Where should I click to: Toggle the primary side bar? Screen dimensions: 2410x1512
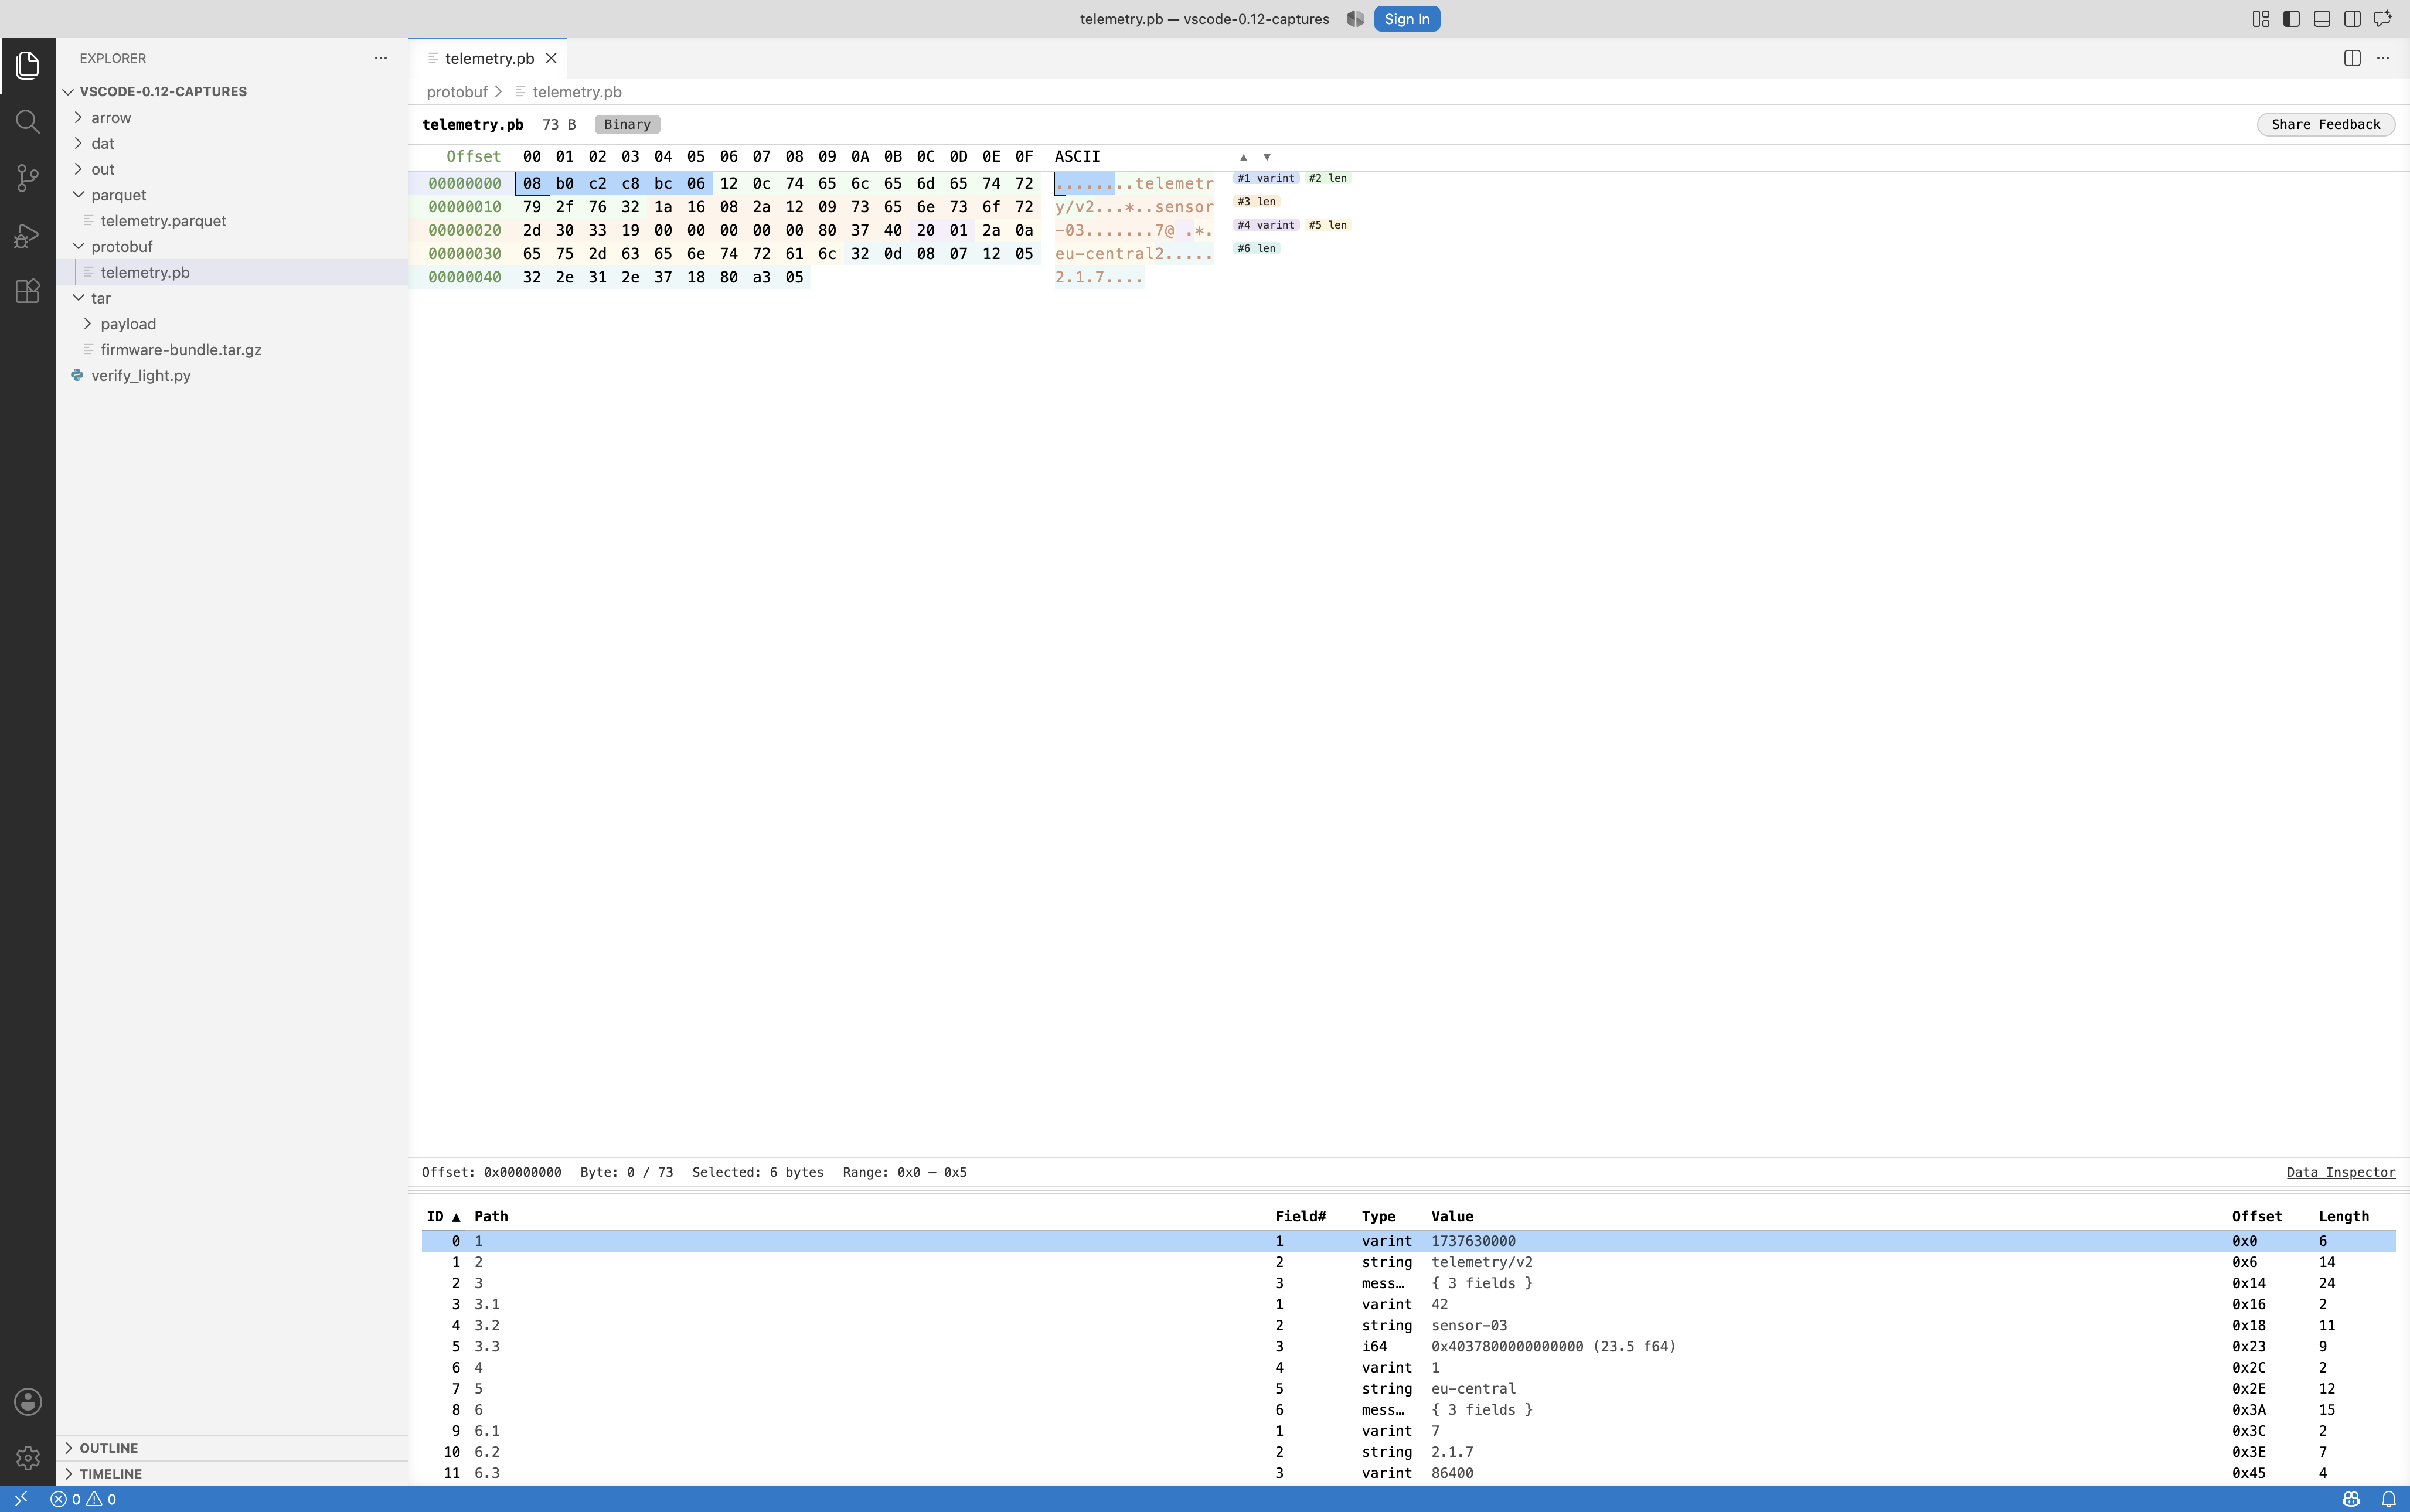(x=2291, y=19)
